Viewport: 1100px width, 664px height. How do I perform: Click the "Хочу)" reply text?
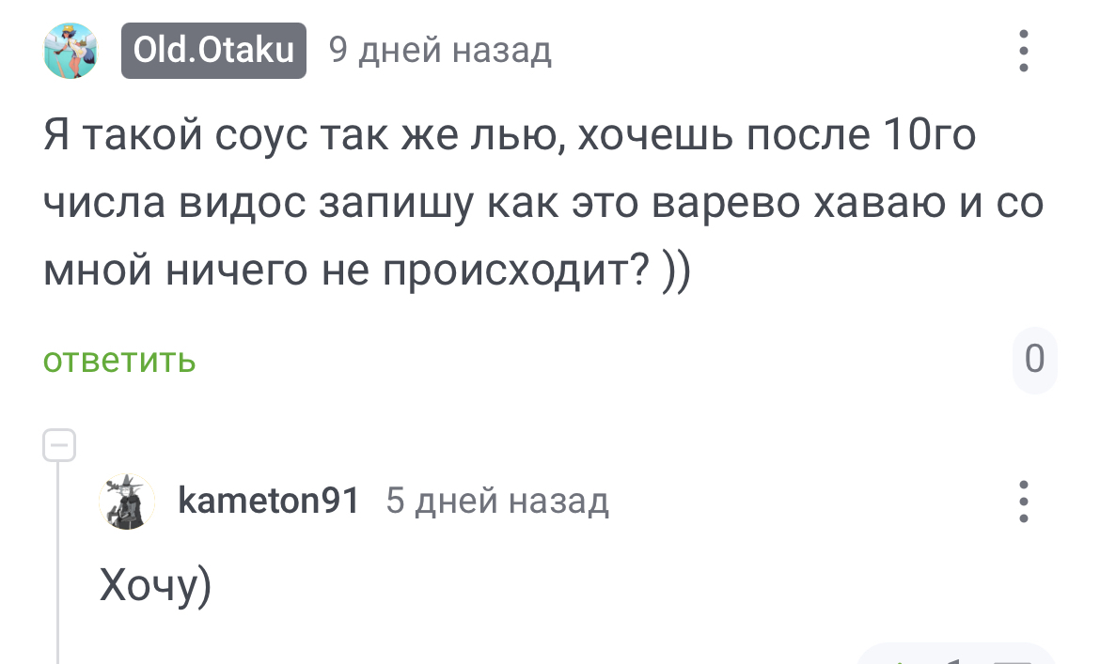tap(155, 587)
